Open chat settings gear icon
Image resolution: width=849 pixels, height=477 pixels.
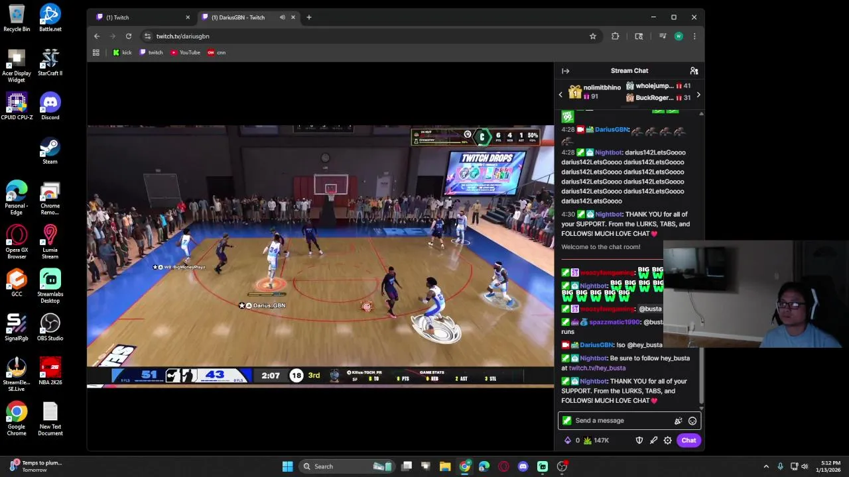click(667, 441)
